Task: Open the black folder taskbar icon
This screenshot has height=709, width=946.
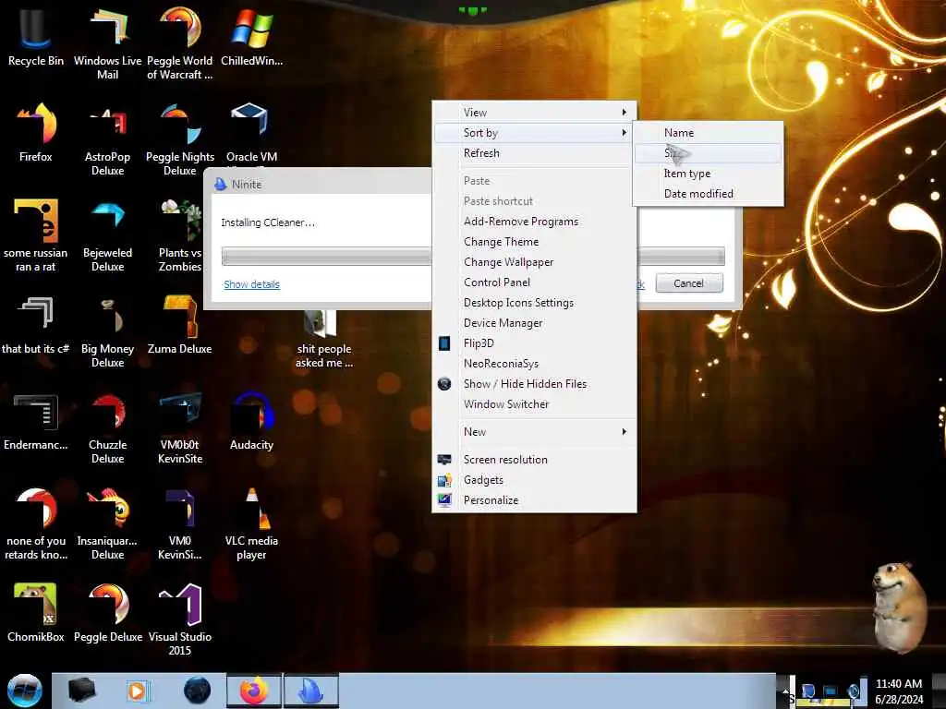Action: click(x=82, y=691)
